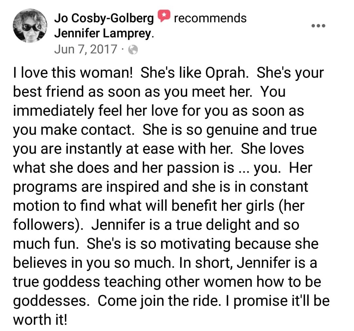Click the ellipsis after 'passion is'
354x331 pixels.
[242, 167]
